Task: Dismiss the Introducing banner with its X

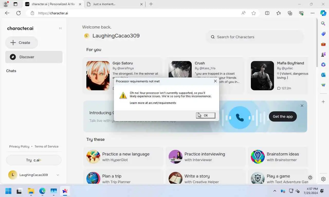Action: (x=302, y=106)
